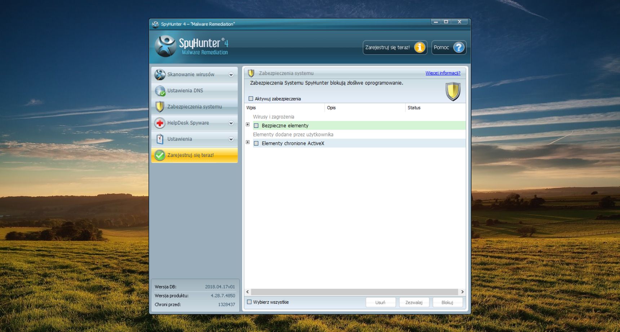Expand the Skanowanie wirusów dropdown arrow
Viewport: 620px width, 332px height.
point(231,75)
